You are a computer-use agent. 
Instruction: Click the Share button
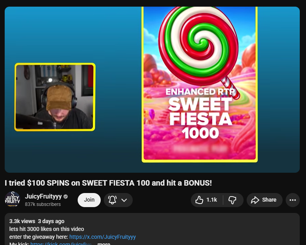[x=265, y=200]
